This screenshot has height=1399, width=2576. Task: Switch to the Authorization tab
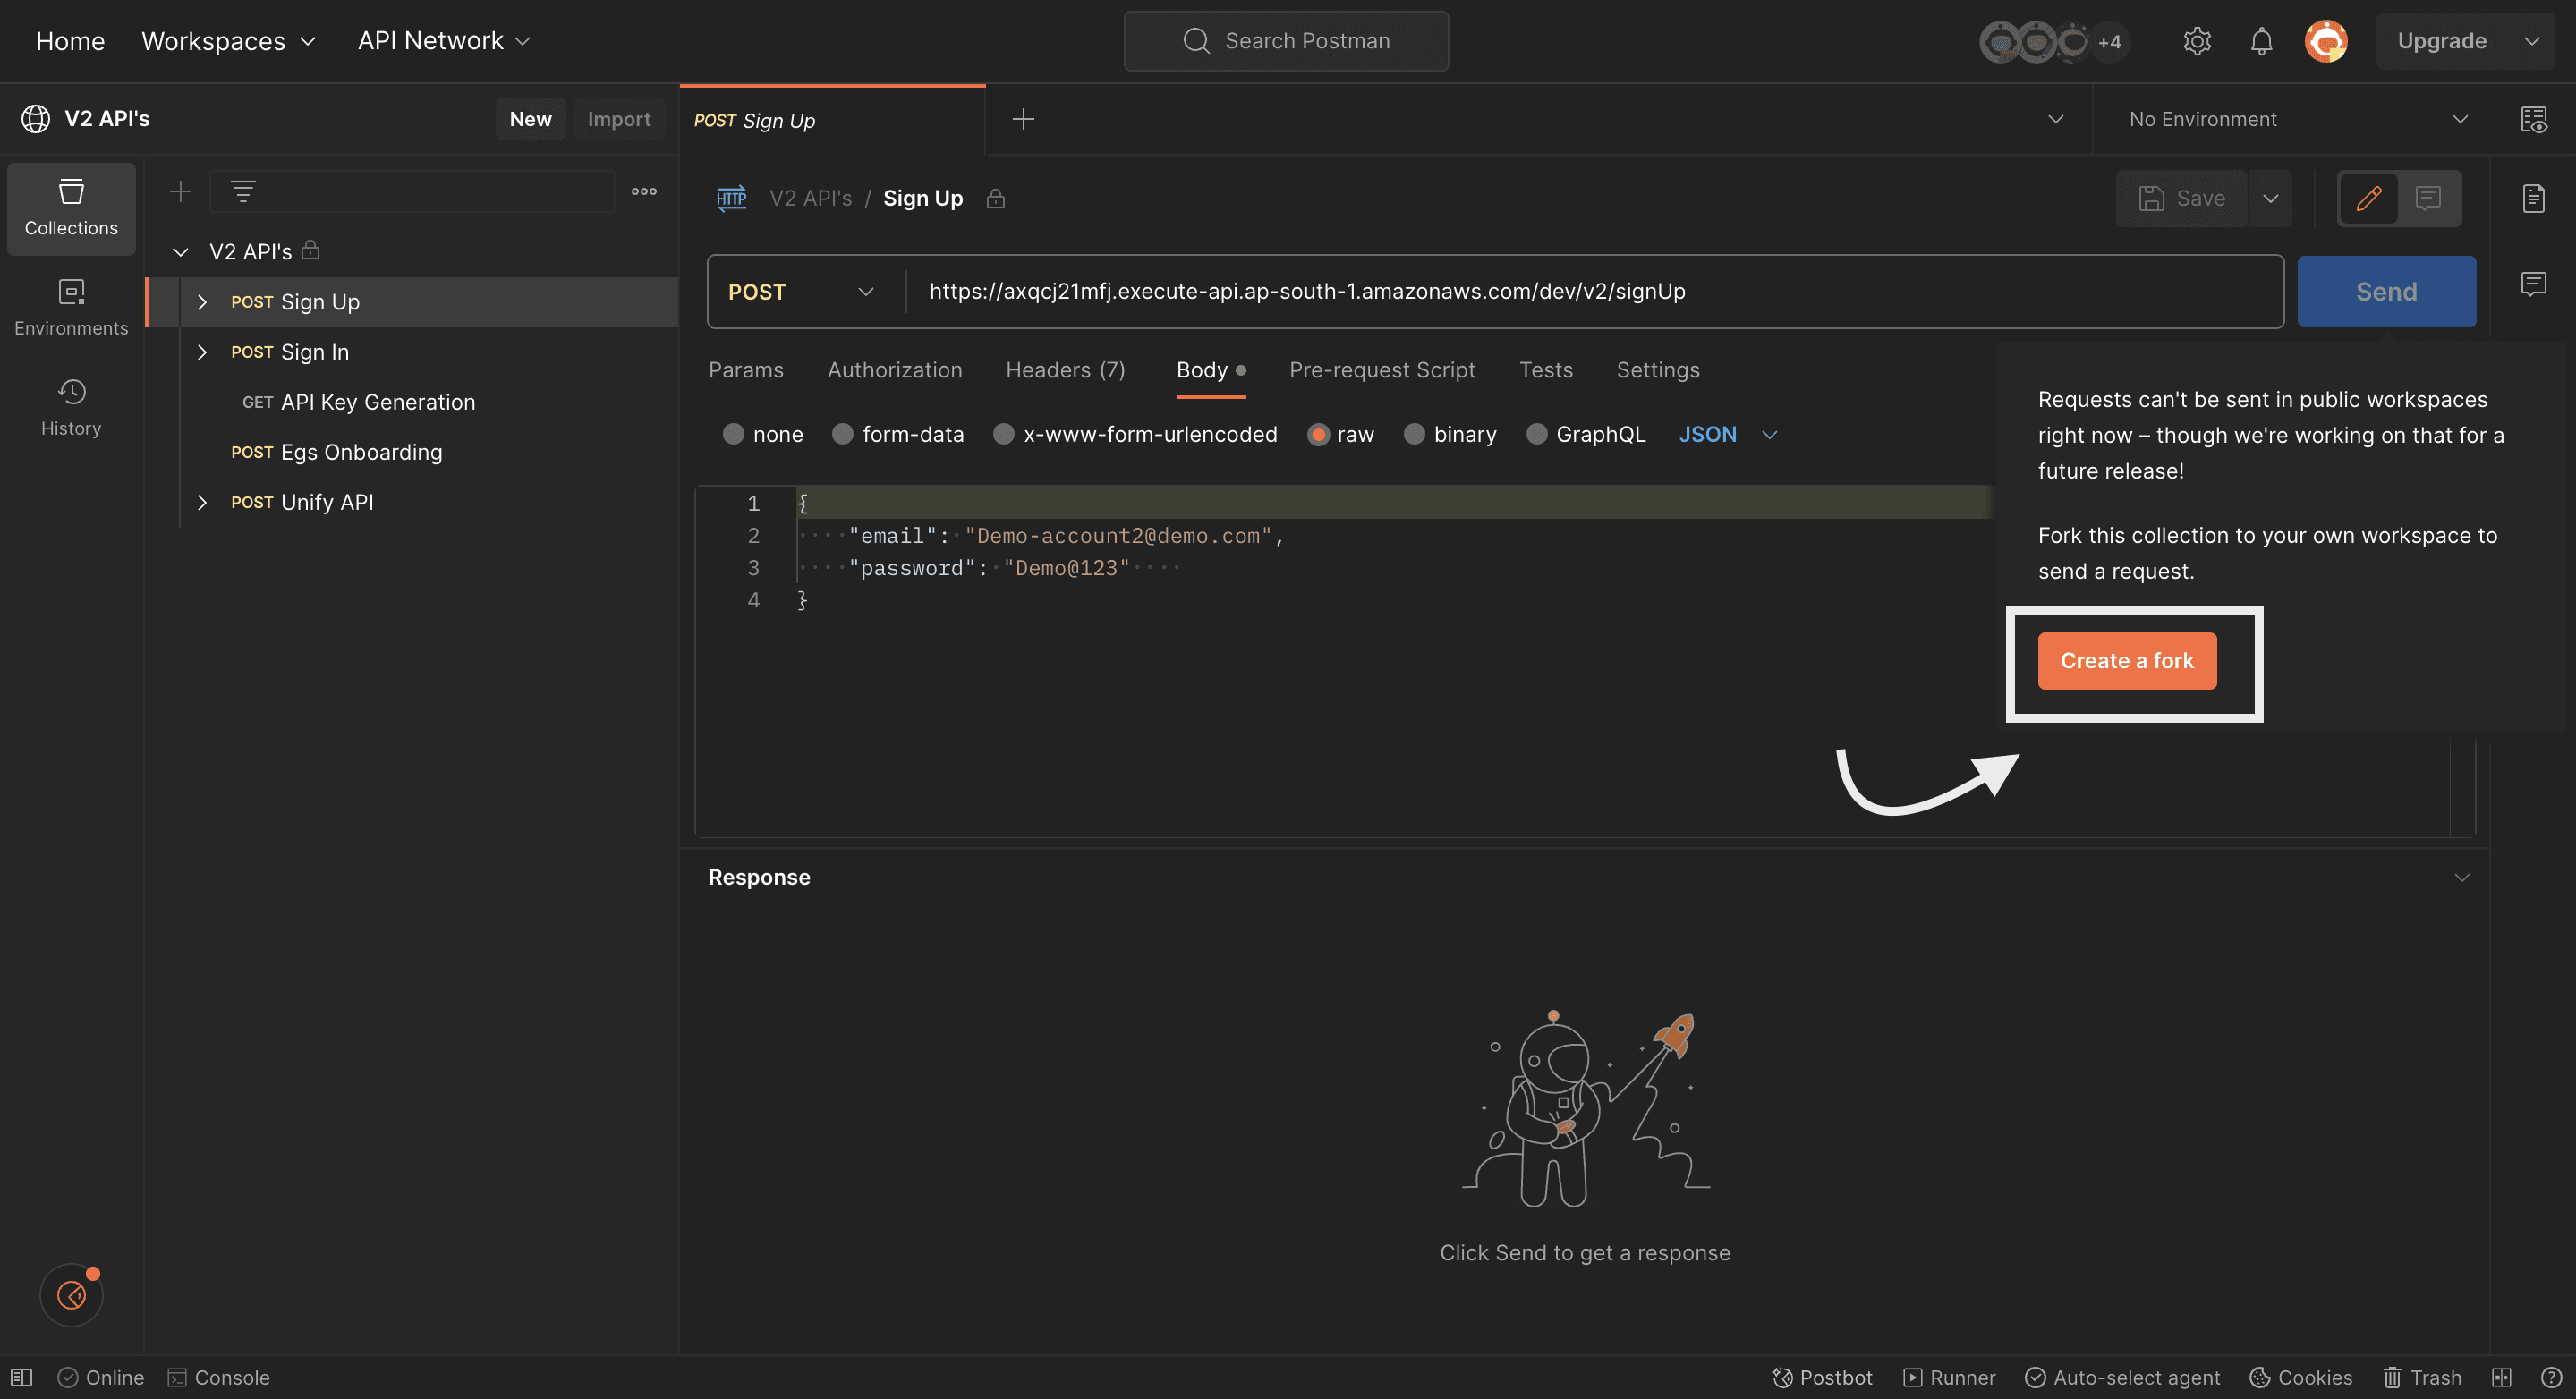[x=894, y=369]
